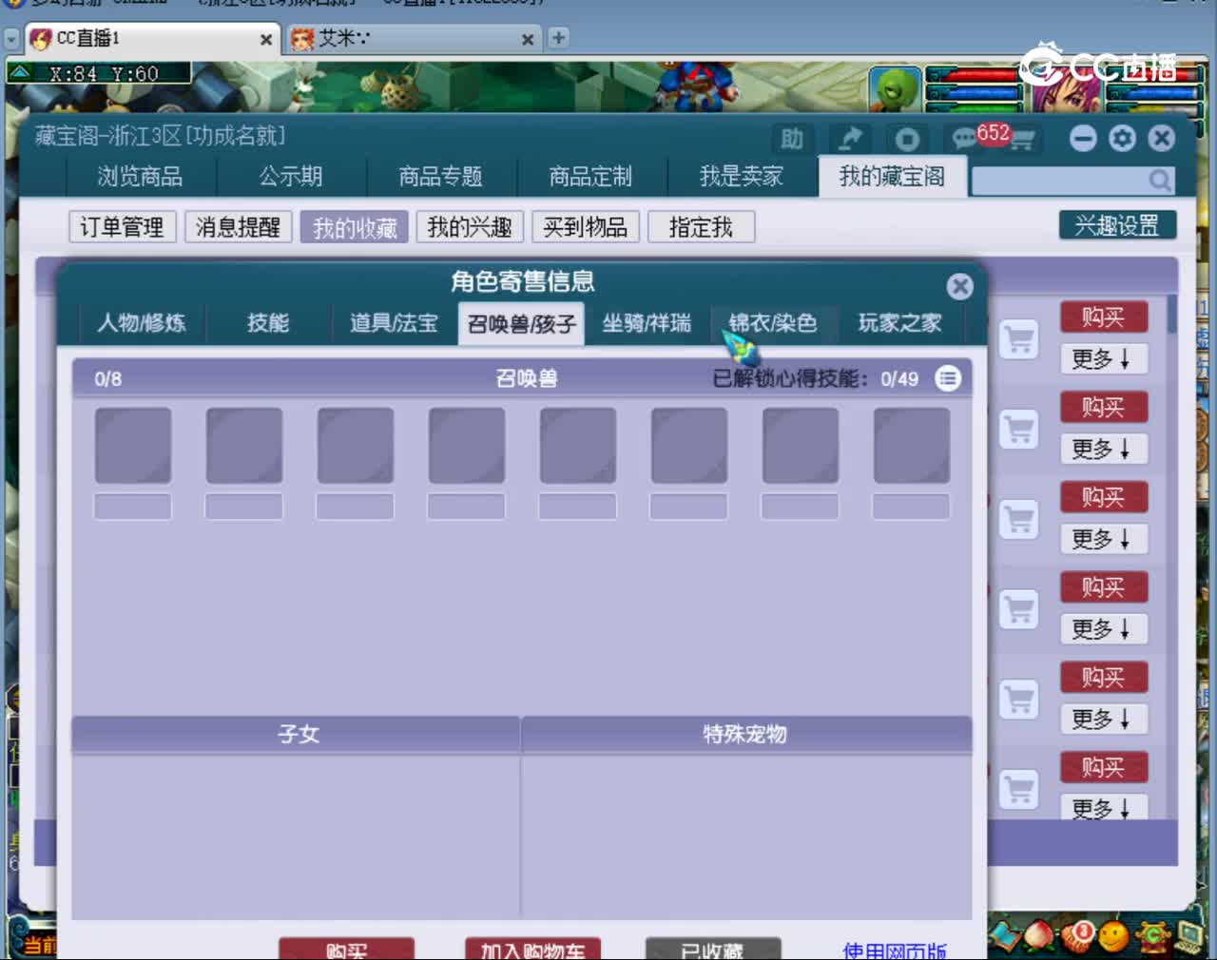Switch to 我是卖家 tab
The width and height of the screenshot is (1217, 960).
tap(742, 177)
